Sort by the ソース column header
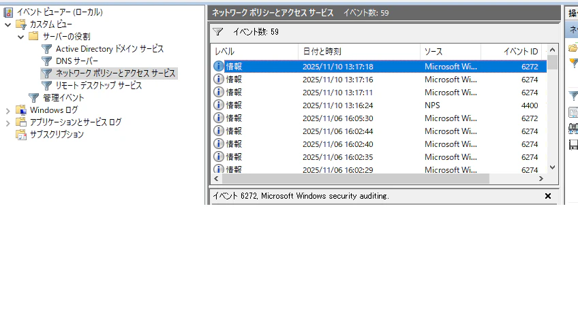 coord(451,52)
